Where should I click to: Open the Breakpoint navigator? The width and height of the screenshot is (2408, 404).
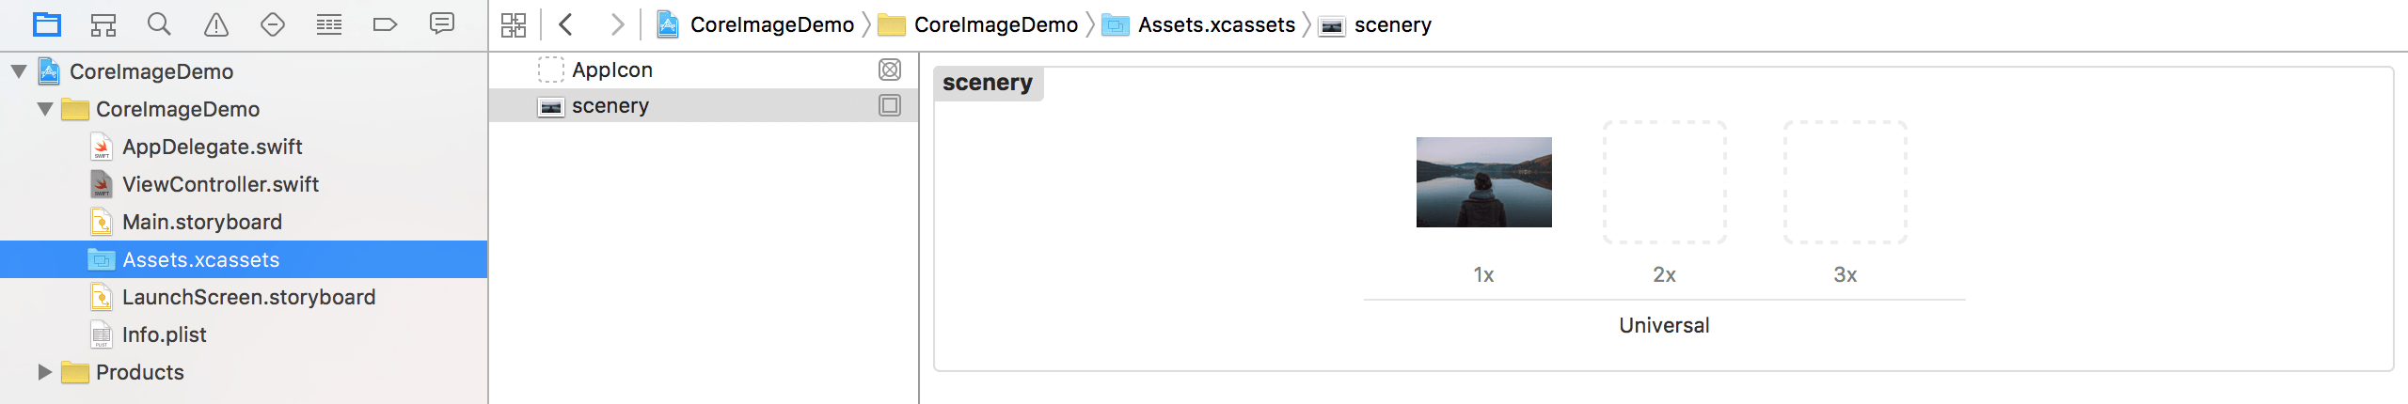tap(386, 24)
